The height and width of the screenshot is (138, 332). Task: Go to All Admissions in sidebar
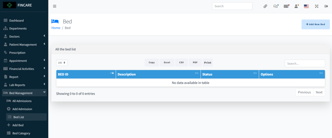[x=22, y=101]
